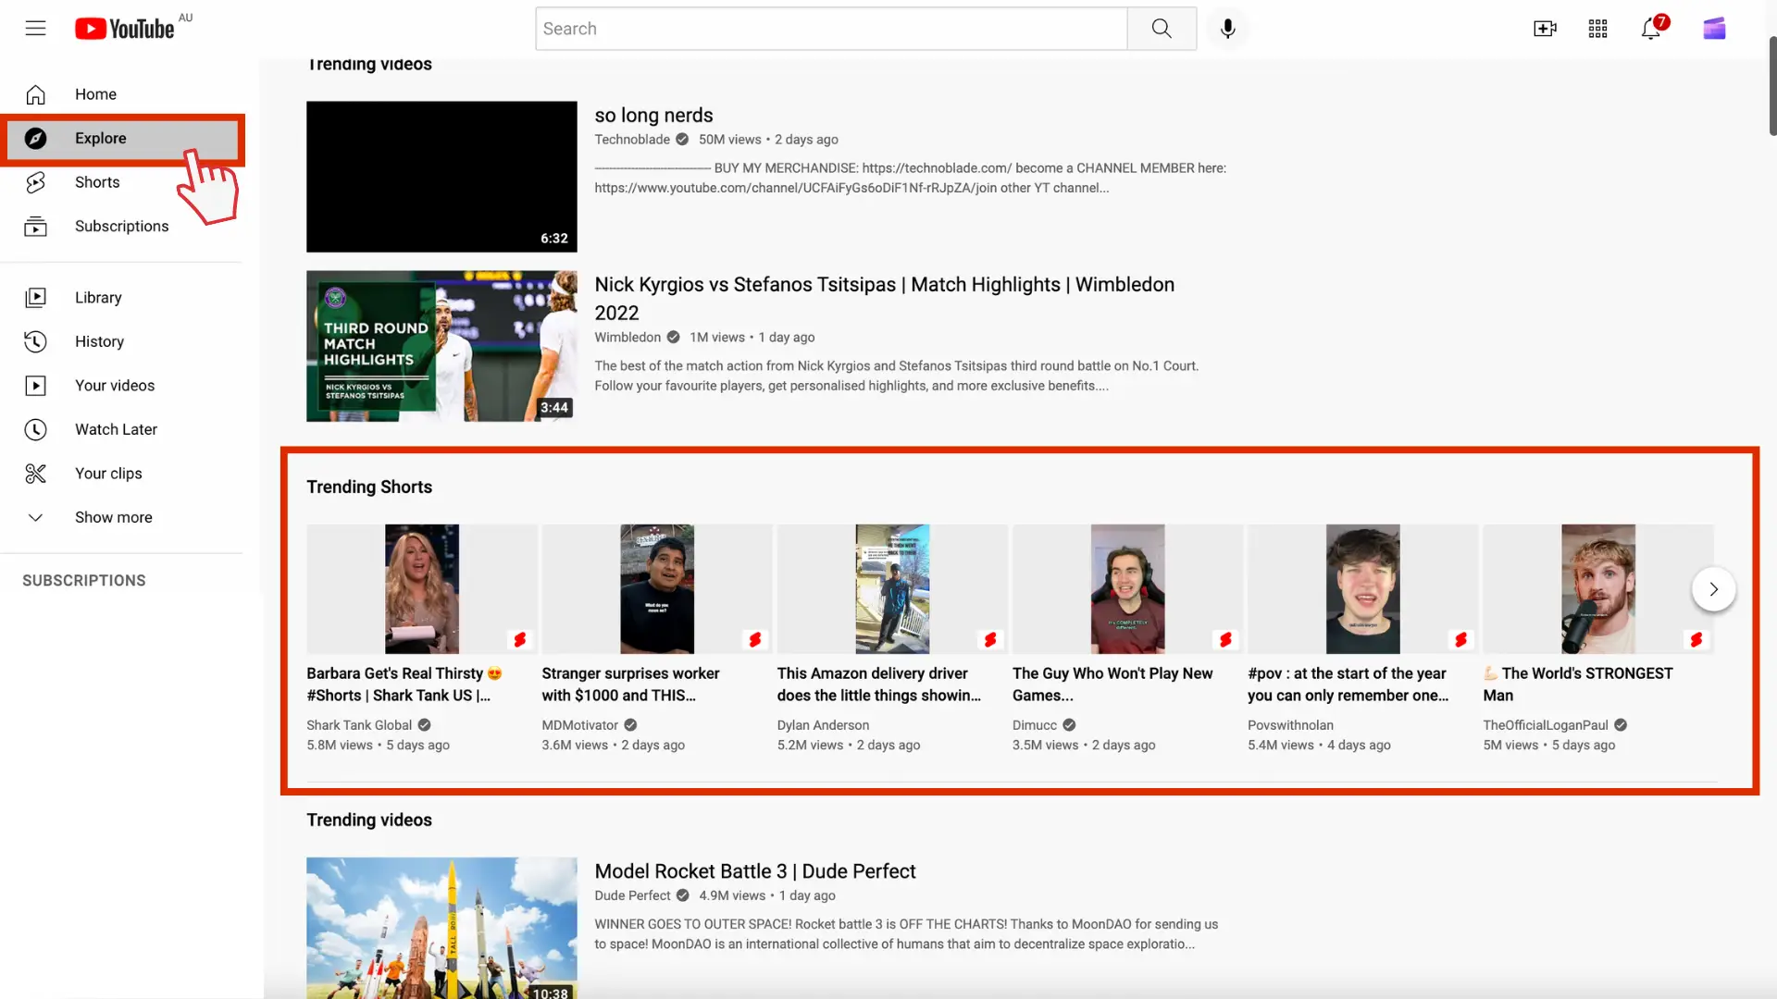Open Technoblade channel link
Image resolution: width=1777 pixels, height=999 pixels.
[632, 140]
